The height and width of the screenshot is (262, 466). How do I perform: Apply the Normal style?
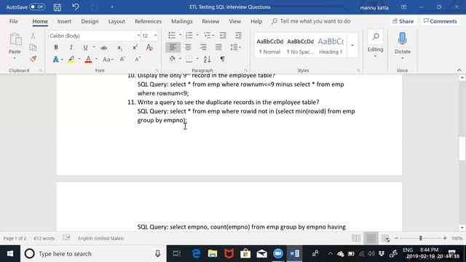point(269,46)
